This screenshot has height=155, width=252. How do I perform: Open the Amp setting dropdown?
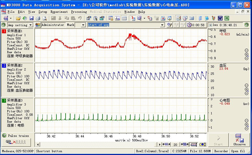(x=31, y=25)
